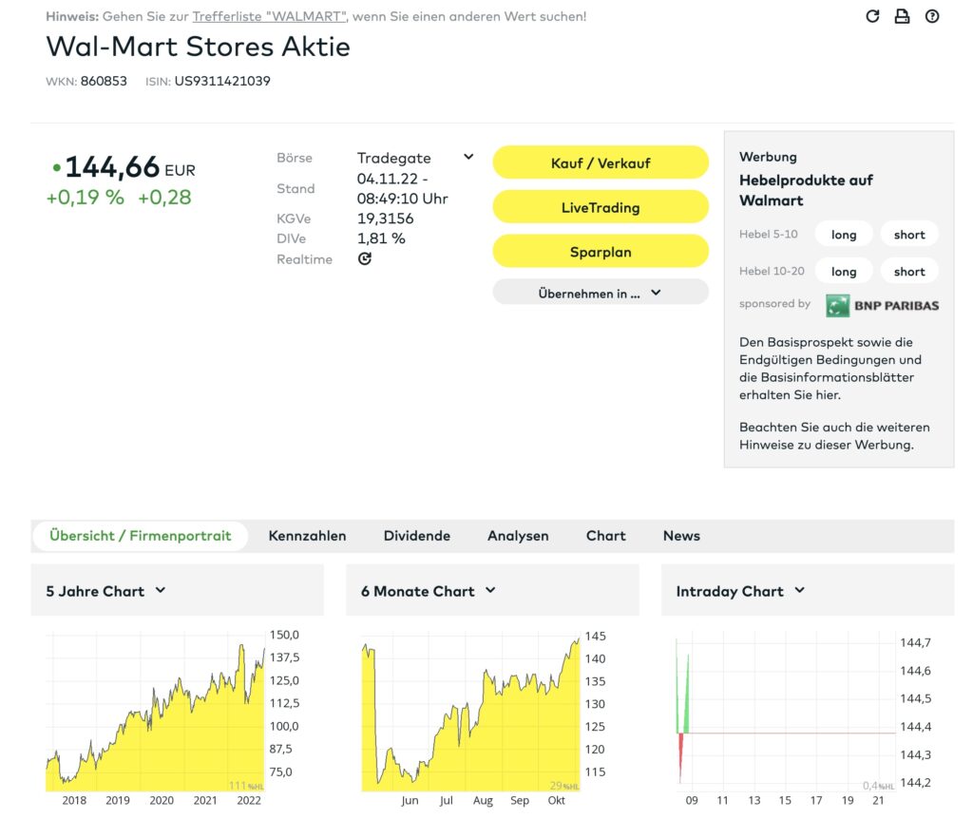Screen dimensions: 973x819
Task: Click the LiveTrading button
Action: pyautogui.click(x=600, y=207)
